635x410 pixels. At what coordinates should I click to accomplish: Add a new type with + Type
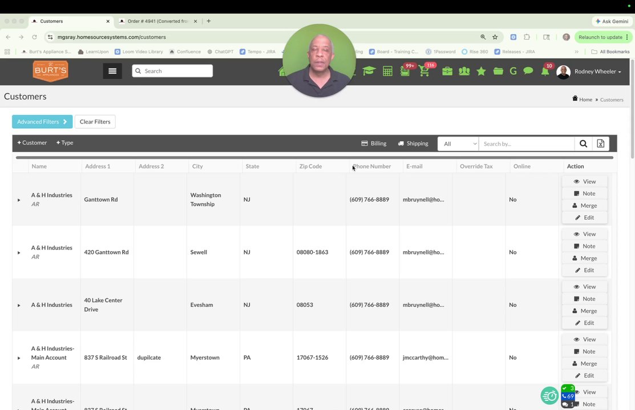click(x=65, y=143)
